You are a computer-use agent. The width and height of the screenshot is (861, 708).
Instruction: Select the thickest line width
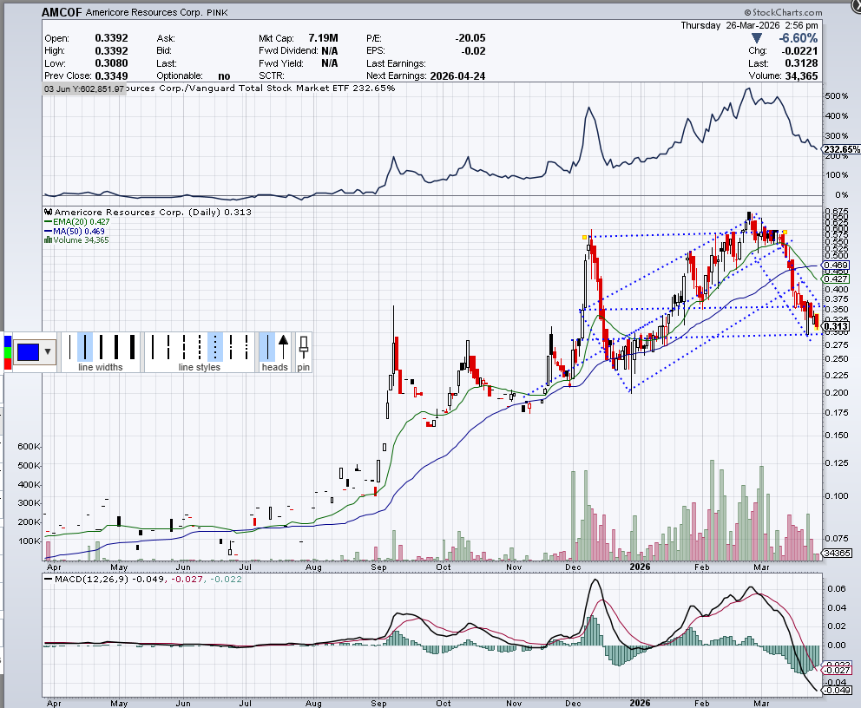click(132, 347)
